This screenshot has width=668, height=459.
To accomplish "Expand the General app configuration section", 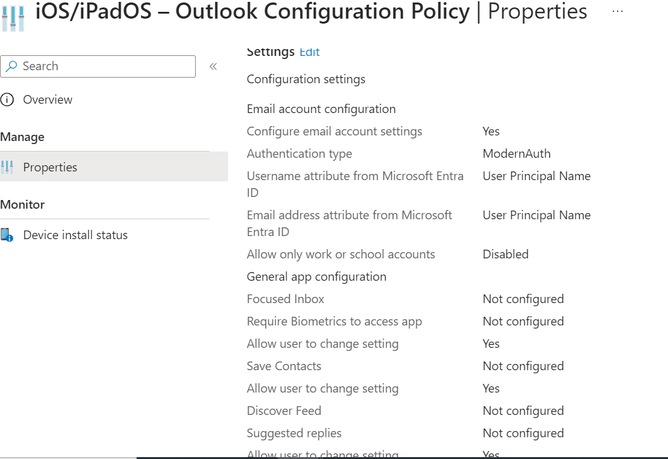I will 316,276.
